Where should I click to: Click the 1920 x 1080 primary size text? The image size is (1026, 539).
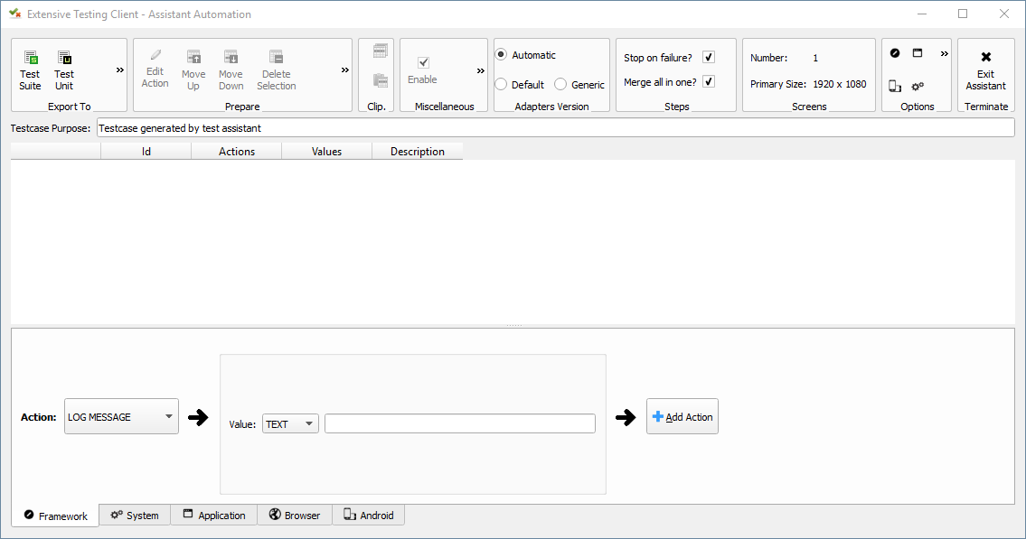[840, 84]
